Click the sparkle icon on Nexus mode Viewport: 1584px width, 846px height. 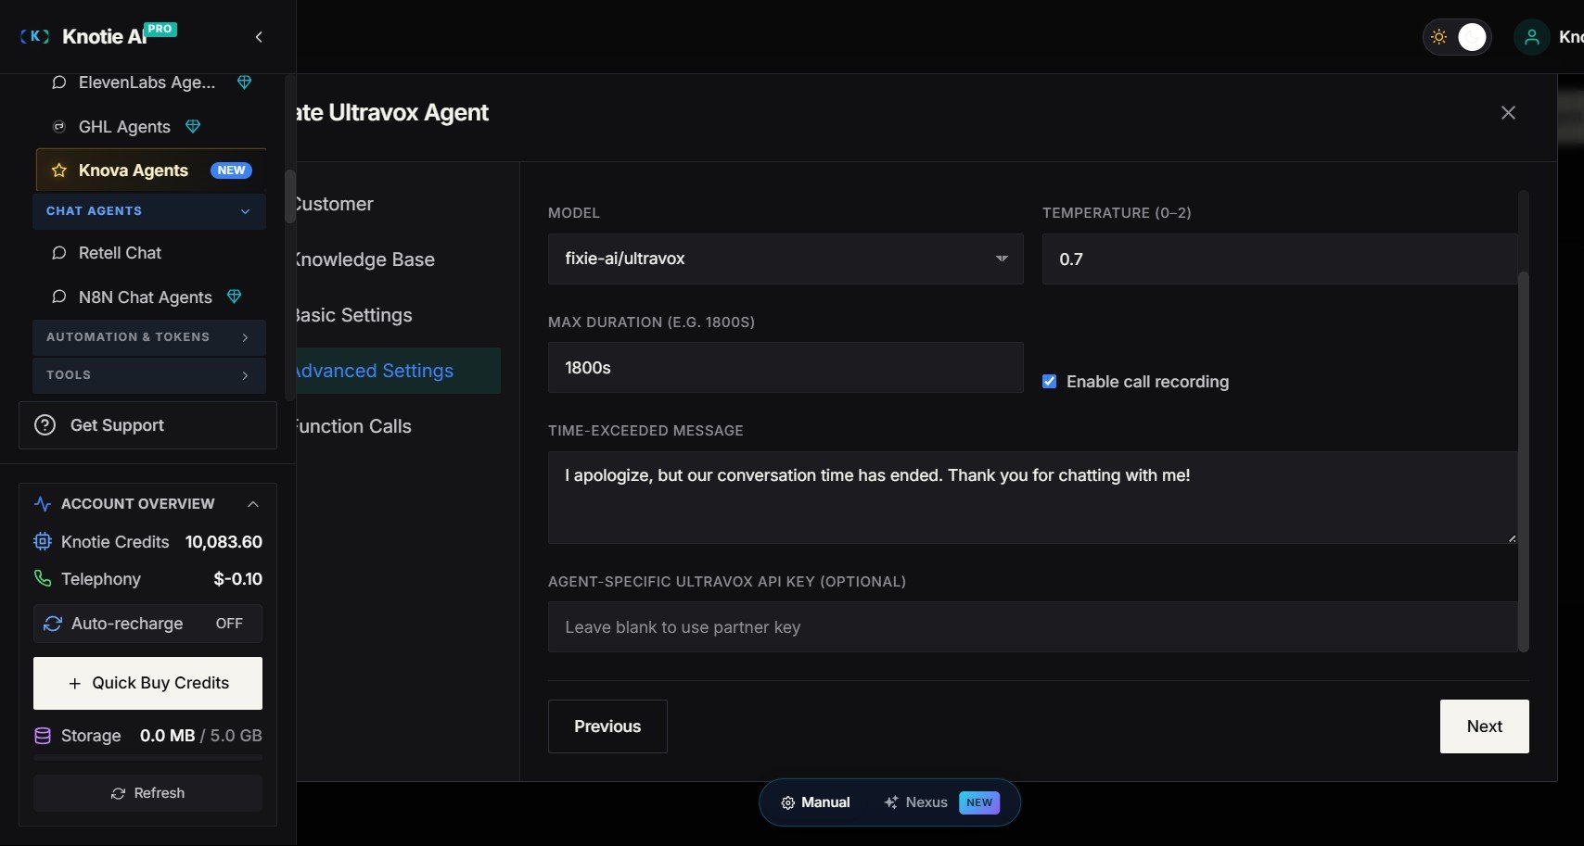point(891,802)
